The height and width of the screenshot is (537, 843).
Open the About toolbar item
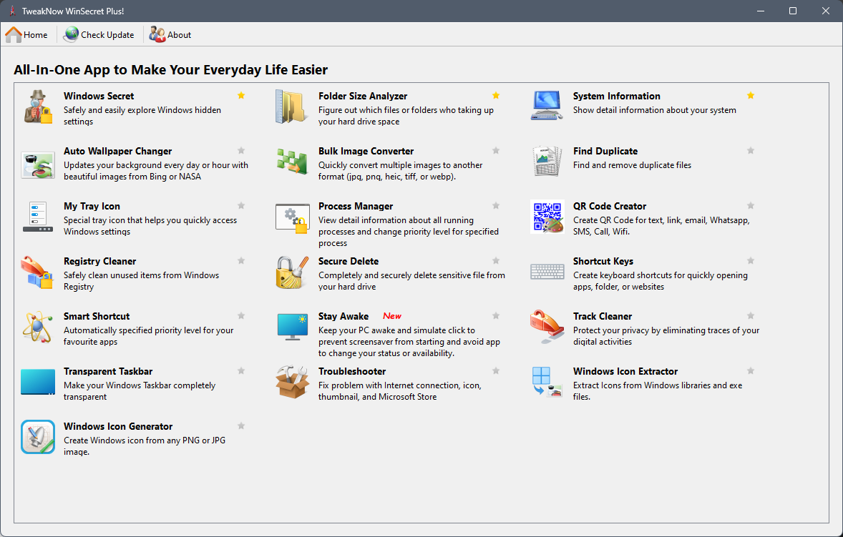click(171, 34)
